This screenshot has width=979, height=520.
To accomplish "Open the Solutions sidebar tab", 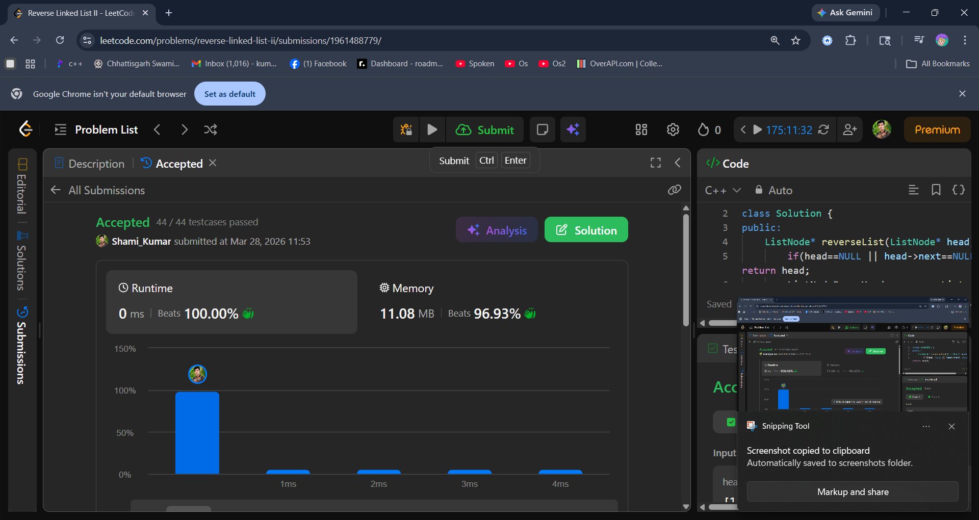I will coord(21,261).
